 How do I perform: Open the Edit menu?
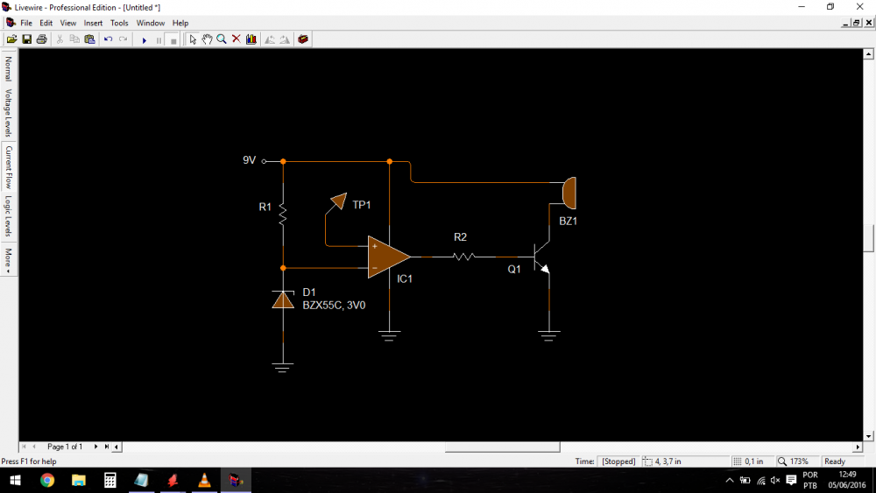[x=46, y=23]
